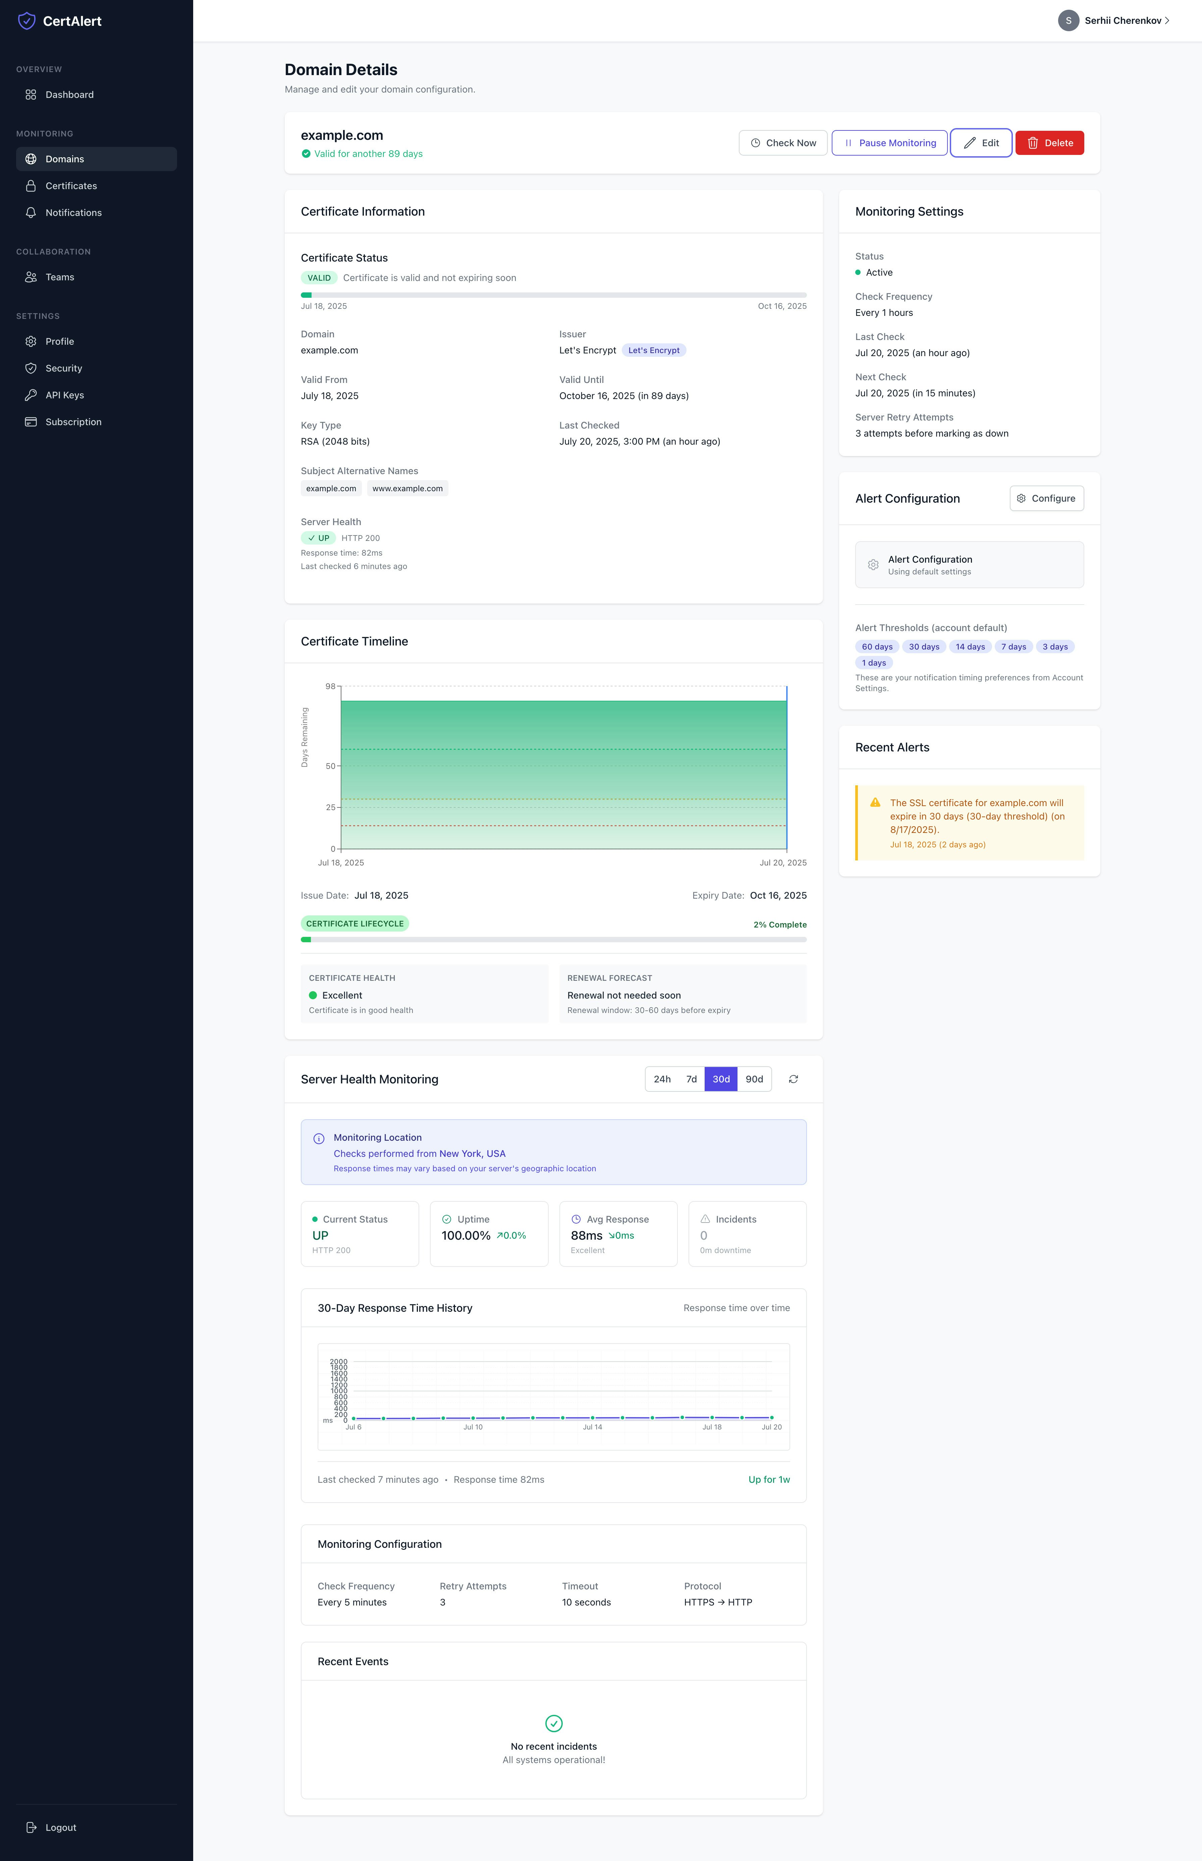Delete the example.com domain
Image resolution: width=1202 pixels, height=1861 pixels.
1050,143
